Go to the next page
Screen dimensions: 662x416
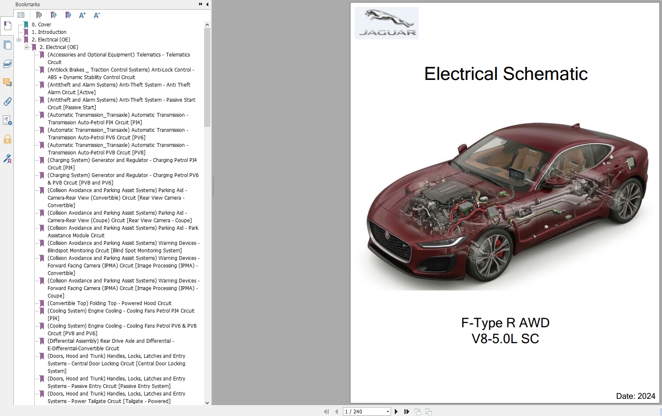coord(396,412)
